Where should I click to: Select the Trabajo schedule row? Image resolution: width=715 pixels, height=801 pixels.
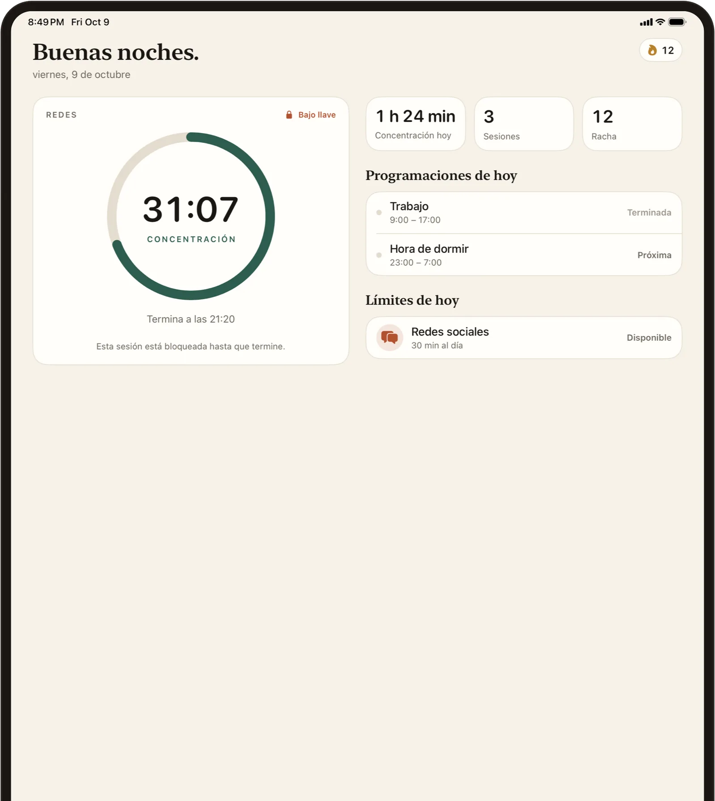click(524, 213)
